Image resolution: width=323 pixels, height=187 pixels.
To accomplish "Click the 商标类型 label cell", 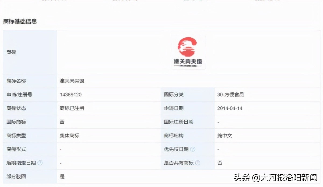I will (x=30, y=136).
